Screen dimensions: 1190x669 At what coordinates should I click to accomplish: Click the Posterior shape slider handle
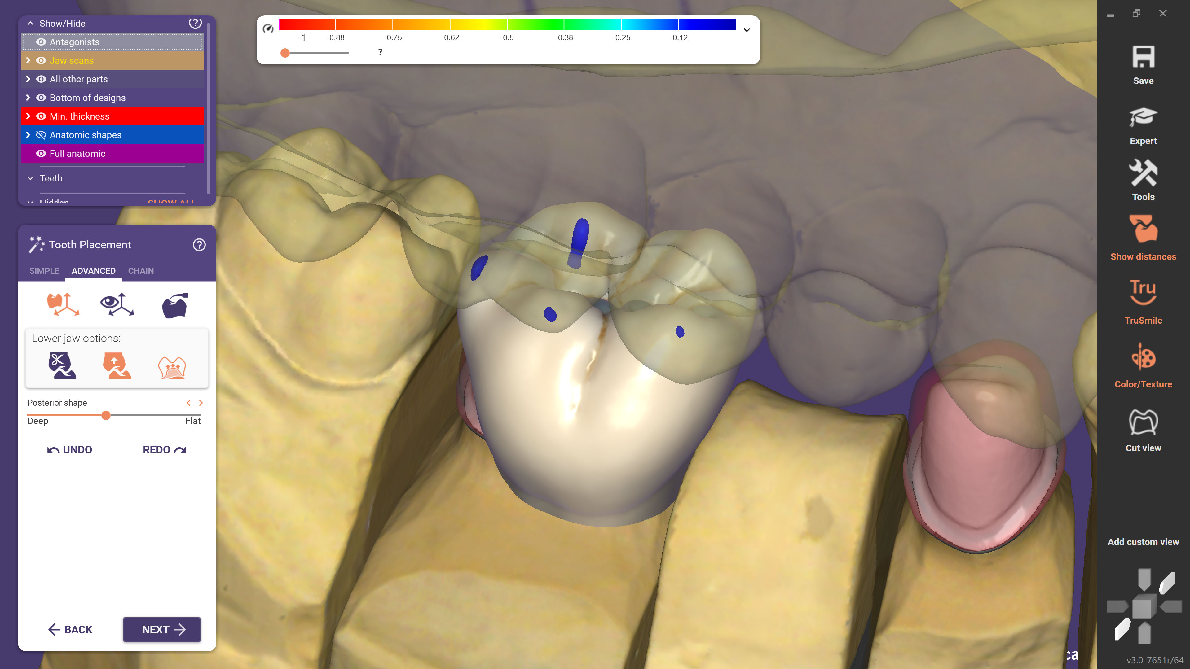(x=106, y=415)
